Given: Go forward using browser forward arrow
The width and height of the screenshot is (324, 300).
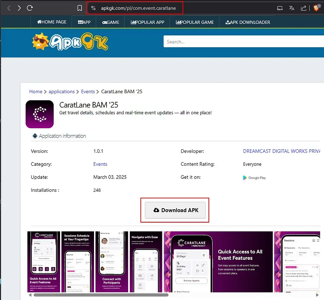Looking at the screenshot, I should click(x=19, y=8).
